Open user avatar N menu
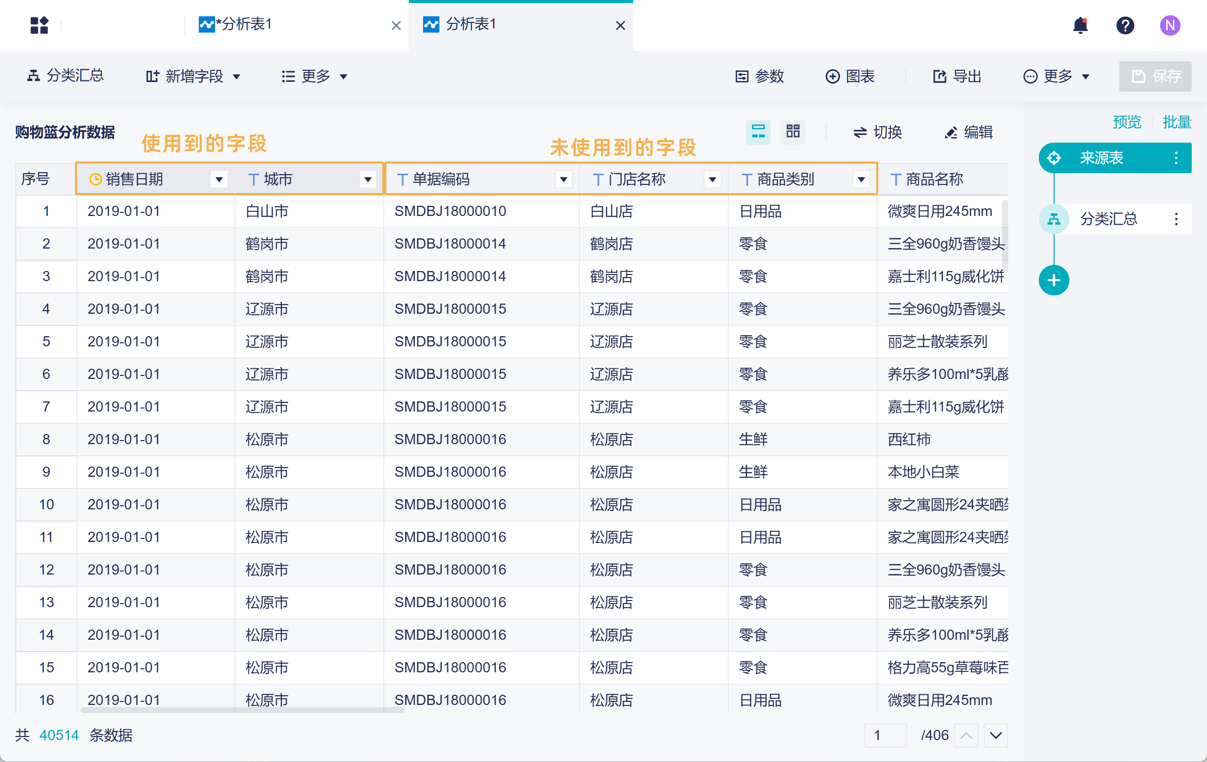 point(1170,25)
